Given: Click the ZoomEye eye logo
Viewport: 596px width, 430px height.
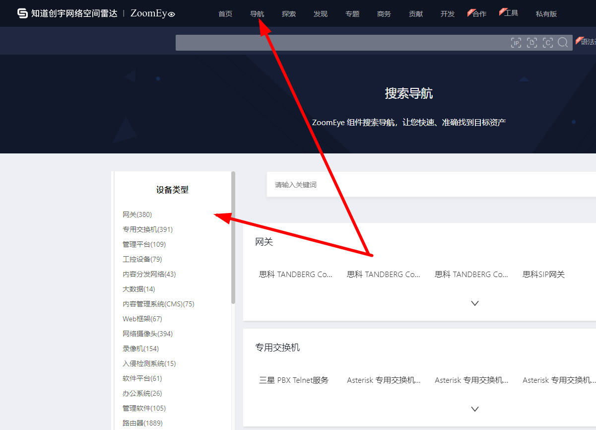Looking at the screenshot, I should [172, 14].
